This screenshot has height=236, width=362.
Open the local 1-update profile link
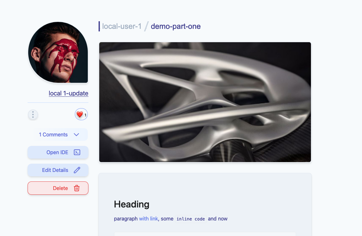(68, 93)
